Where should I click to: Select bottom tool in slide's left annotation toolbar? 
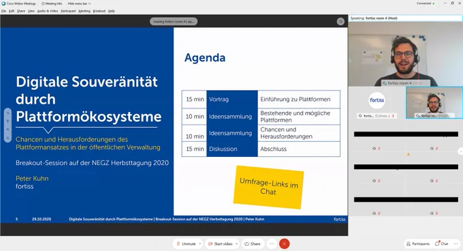point(7,138)
